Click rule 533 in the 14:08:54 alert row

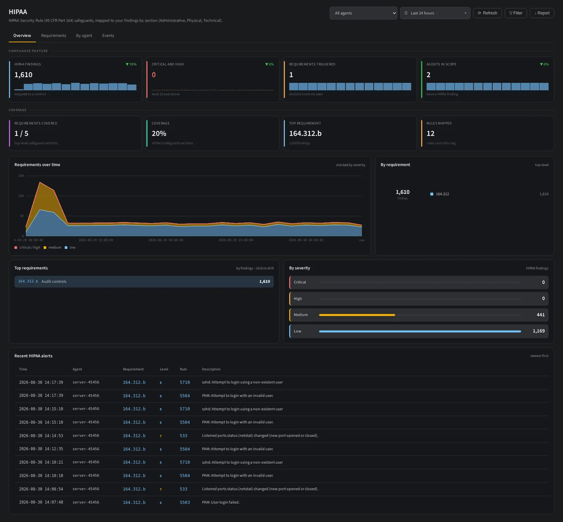click(183, 489)
